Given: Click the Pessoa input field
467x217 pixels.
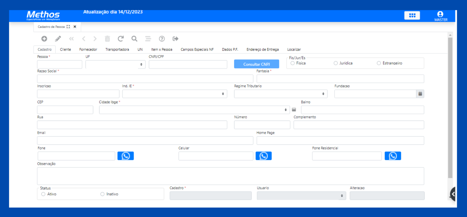Looking at the screenshot, I should 60,65.
